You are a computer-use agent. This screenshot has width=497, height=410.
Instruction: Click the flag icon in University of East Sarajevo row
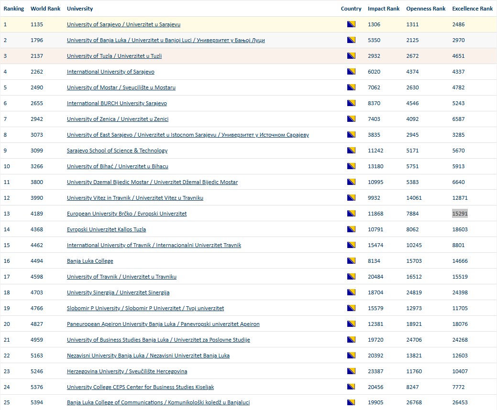pyautogui.click(x=351, y=135)
